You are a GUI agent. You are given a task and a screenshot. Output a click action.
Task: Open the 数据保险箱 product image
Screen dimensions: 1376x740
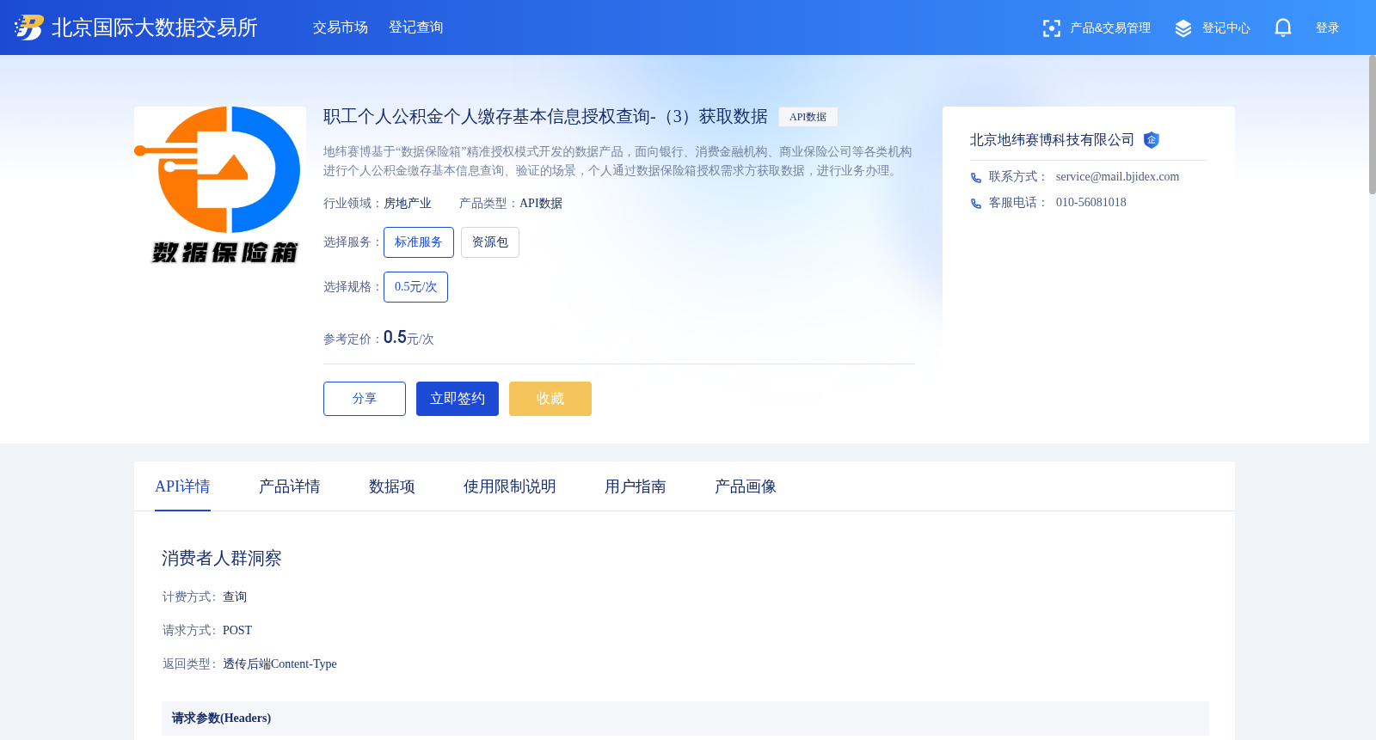point(220,186)
